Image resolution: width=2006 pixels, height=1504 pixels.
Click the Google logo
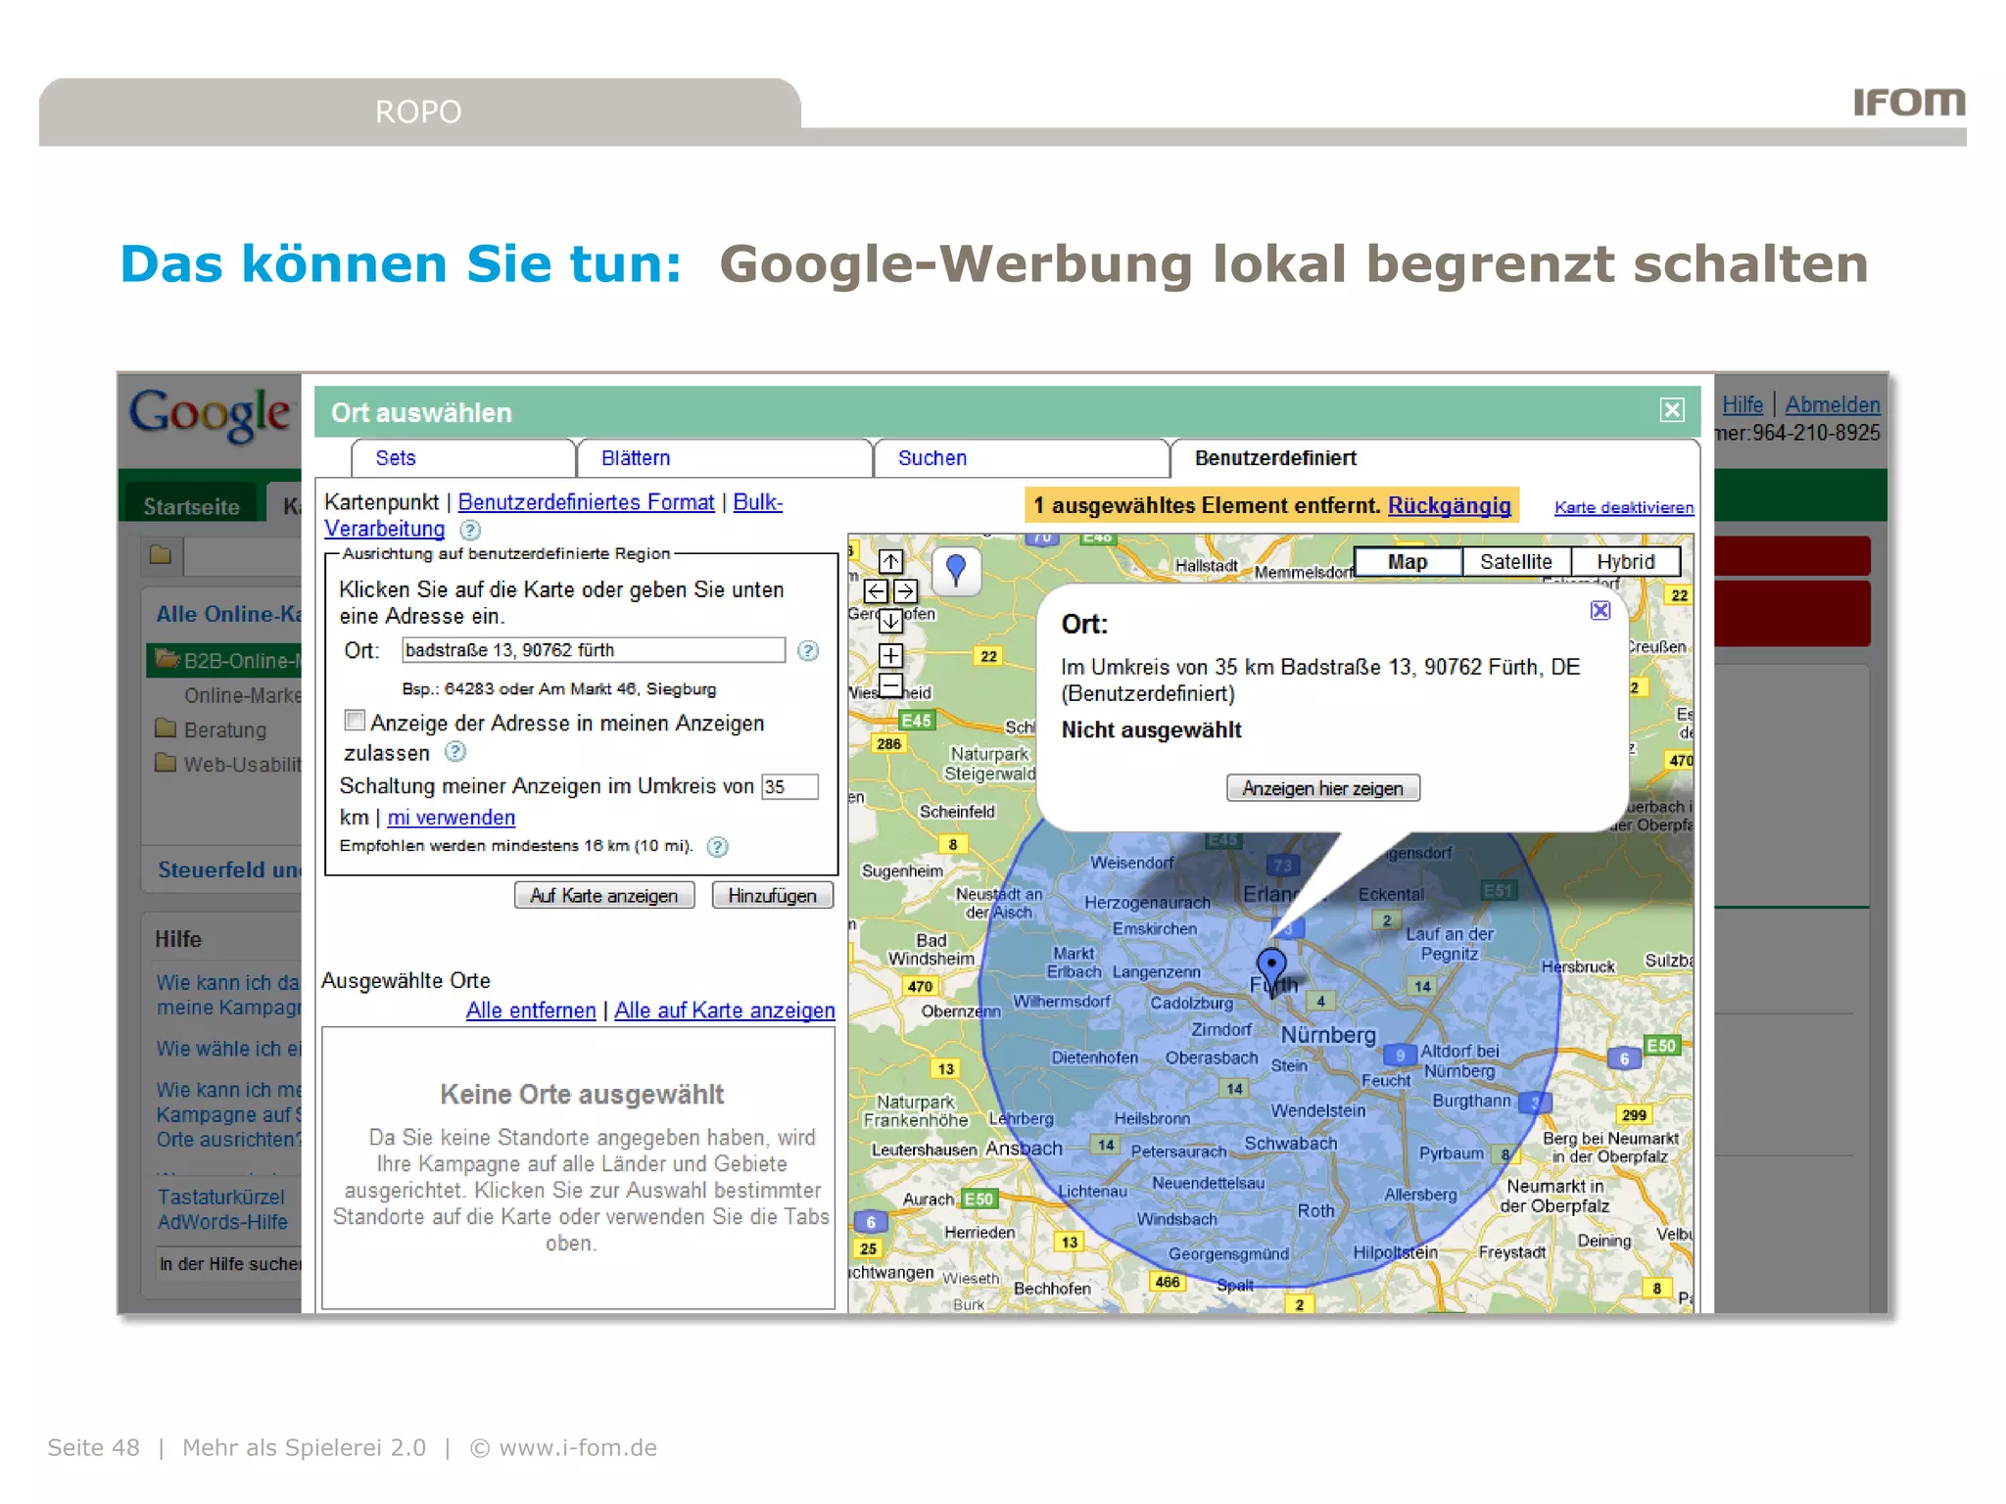(210, 415)
